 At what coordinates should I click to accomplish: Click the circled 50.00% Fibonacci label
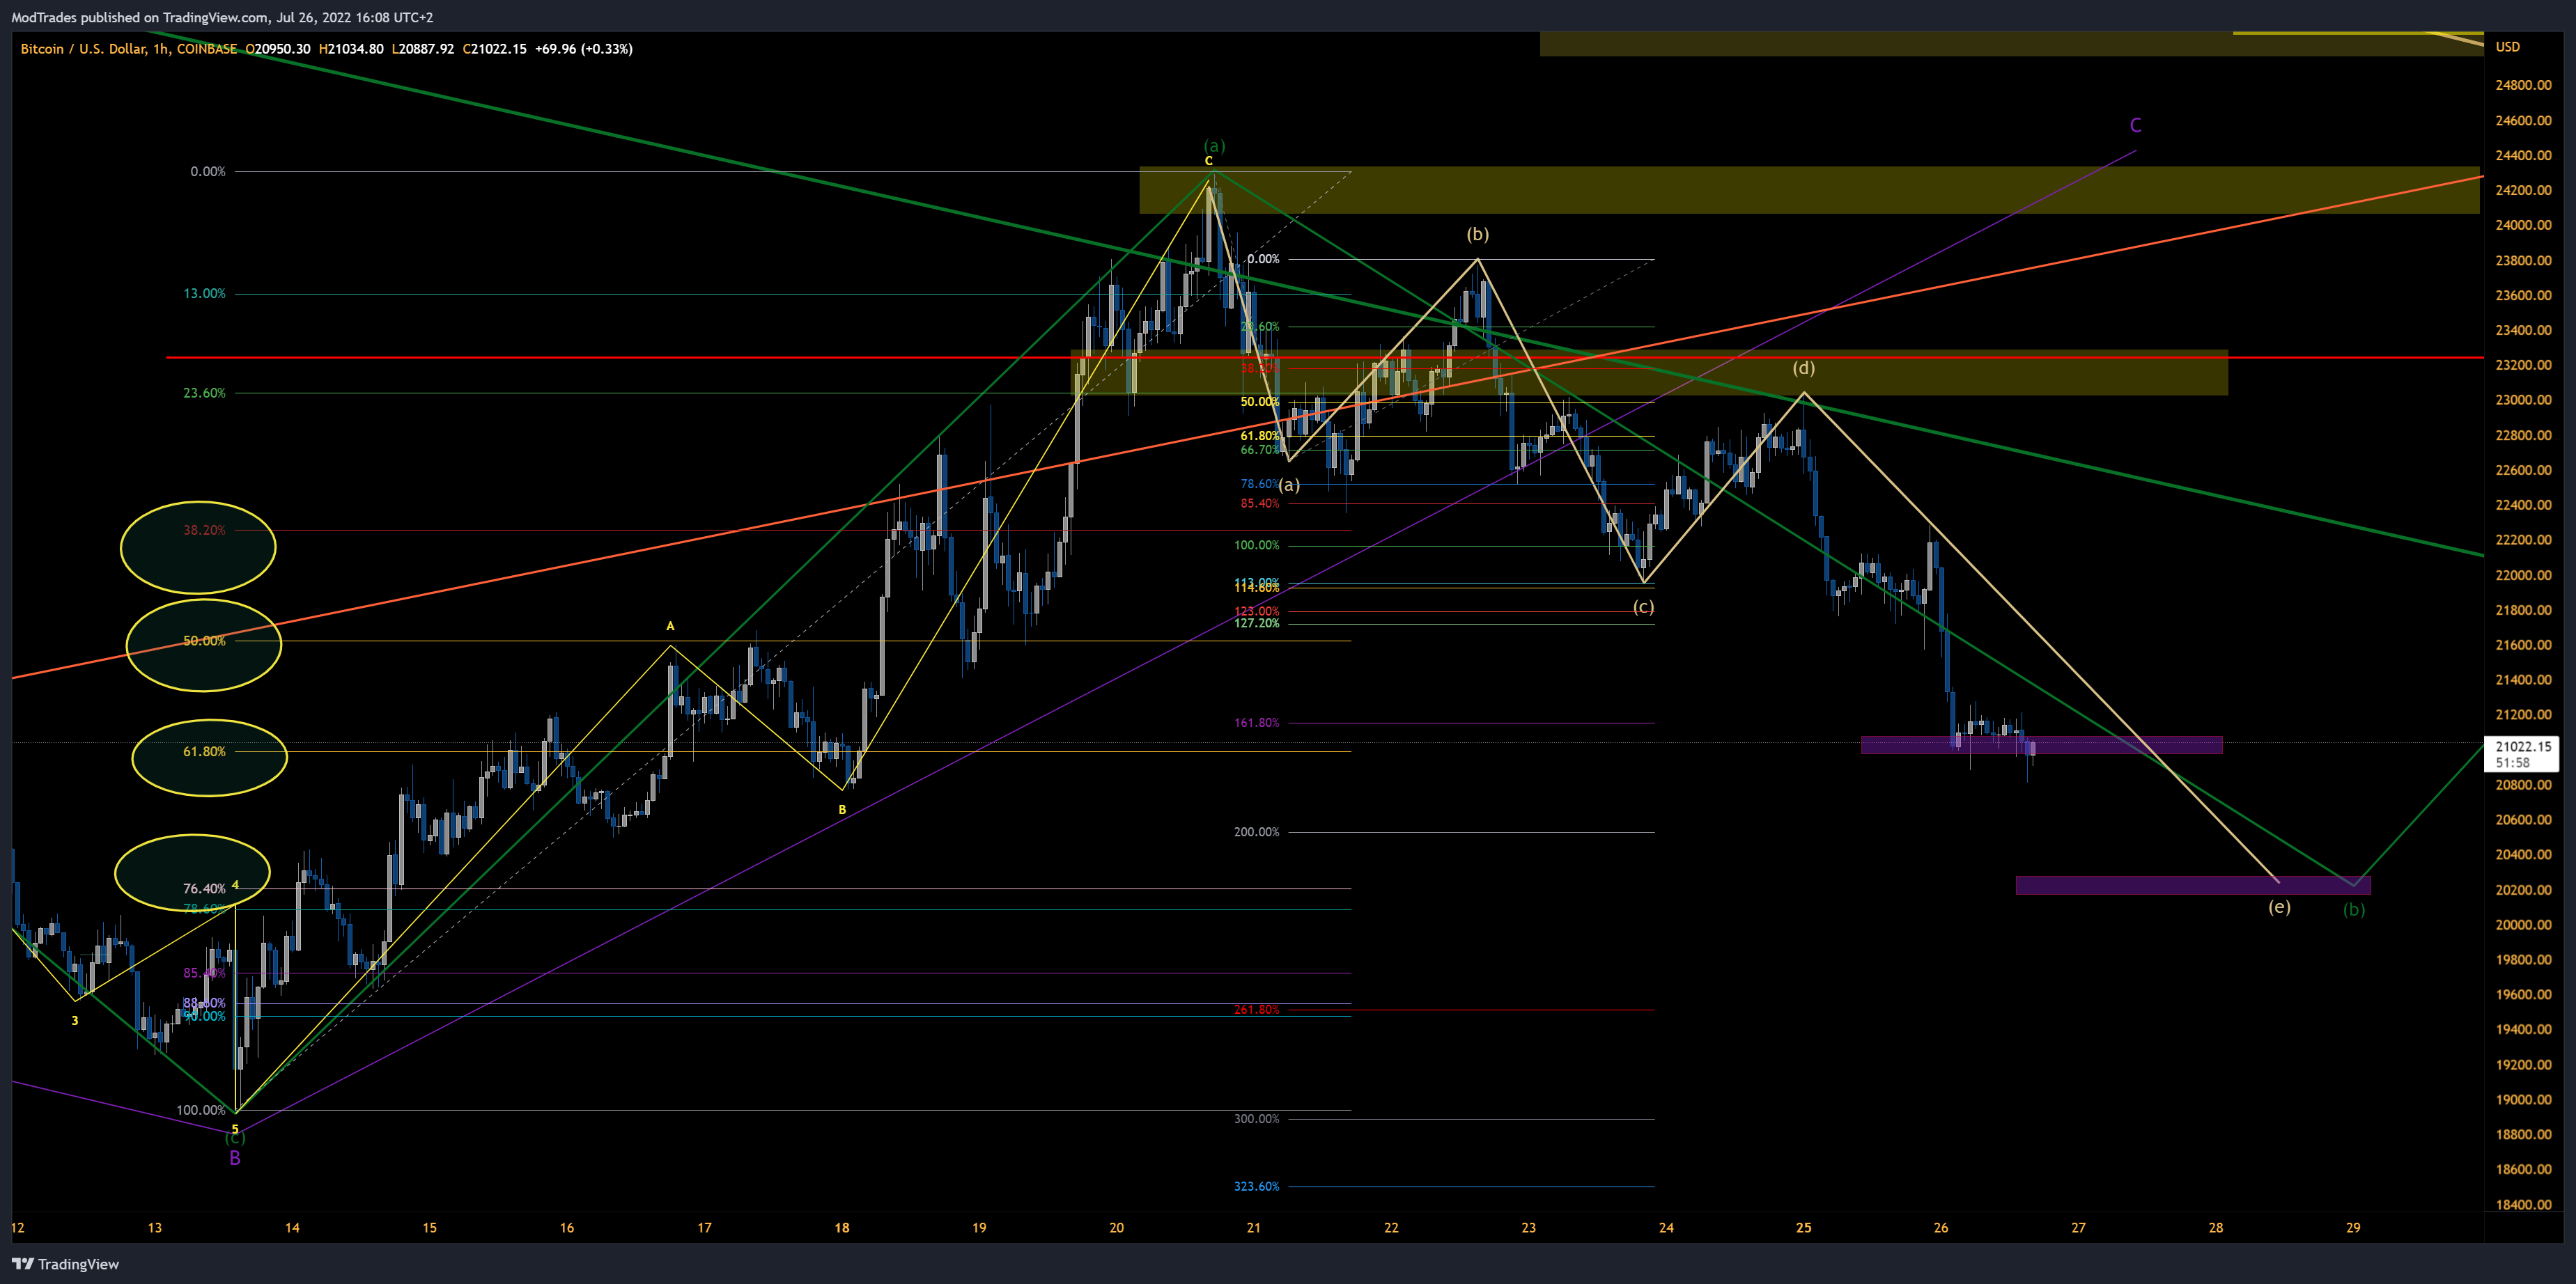pos(204,641)
